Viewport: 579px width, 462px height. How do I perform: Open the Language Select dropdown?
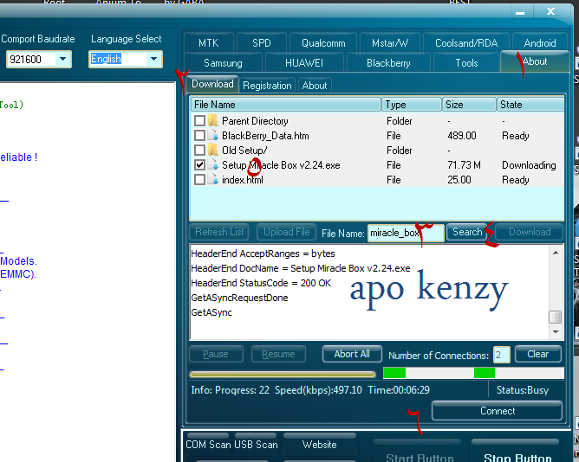click(153, 59)
